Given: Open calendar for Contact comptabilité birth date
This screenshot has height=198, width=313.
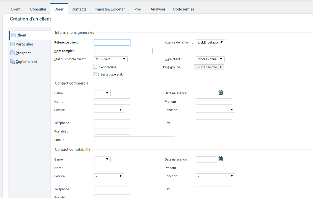Looking at the screenshot, I should (221, 159).
